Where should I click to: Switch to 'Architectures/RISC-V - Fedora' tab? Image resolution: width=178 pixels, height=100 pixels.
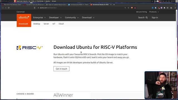78,5
